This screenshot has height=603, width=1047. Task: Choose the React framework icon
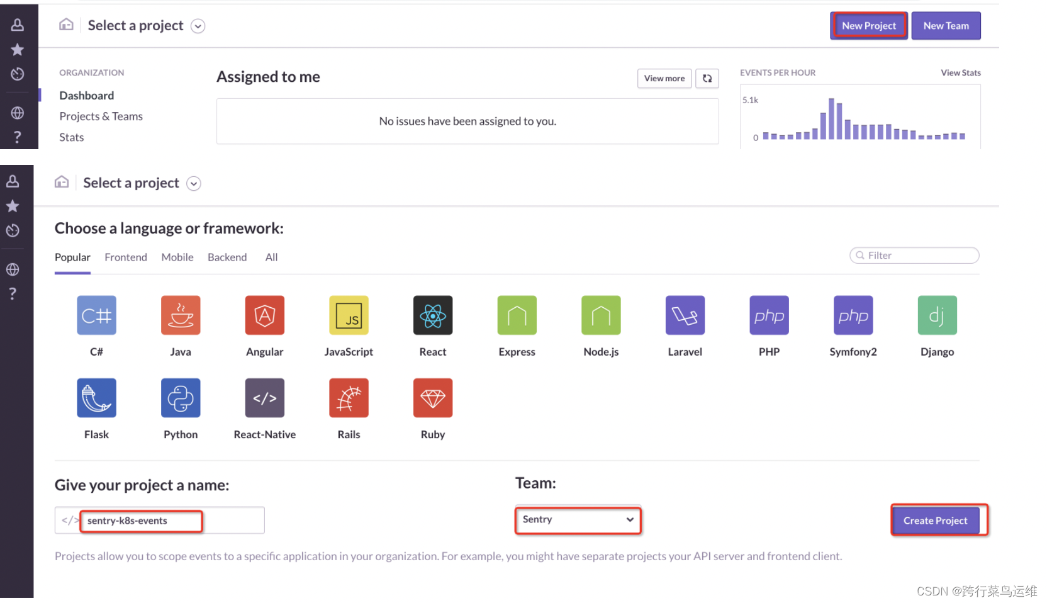433,315
